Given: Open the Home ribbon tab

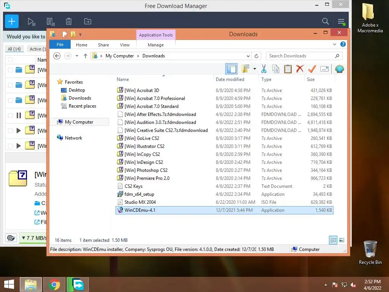Looking at the screenshot, I should pyautogui.click(x=82, y=45).
